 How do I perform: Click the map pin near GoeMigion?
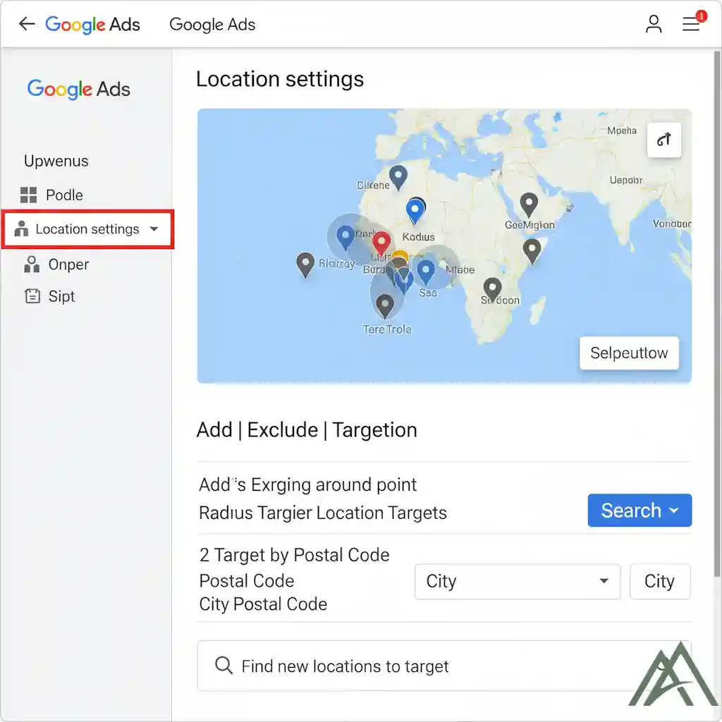(529, 205)
